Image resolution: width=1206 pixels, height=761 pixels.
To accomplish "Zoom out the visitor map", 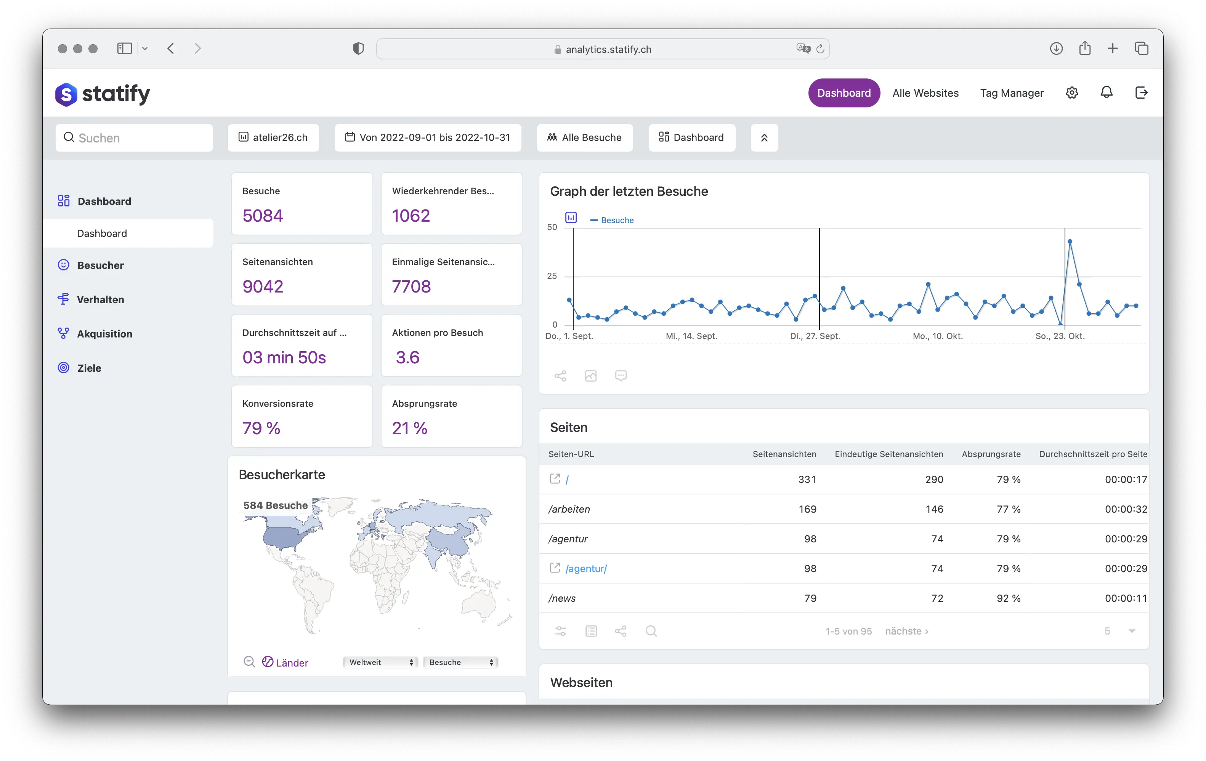I will pyautogui.click(x=249, y=662).
